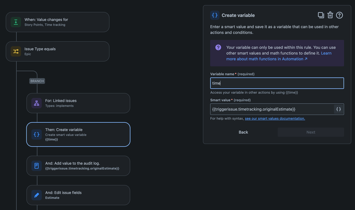Click the Linked issues branch icon

point(37,103)
